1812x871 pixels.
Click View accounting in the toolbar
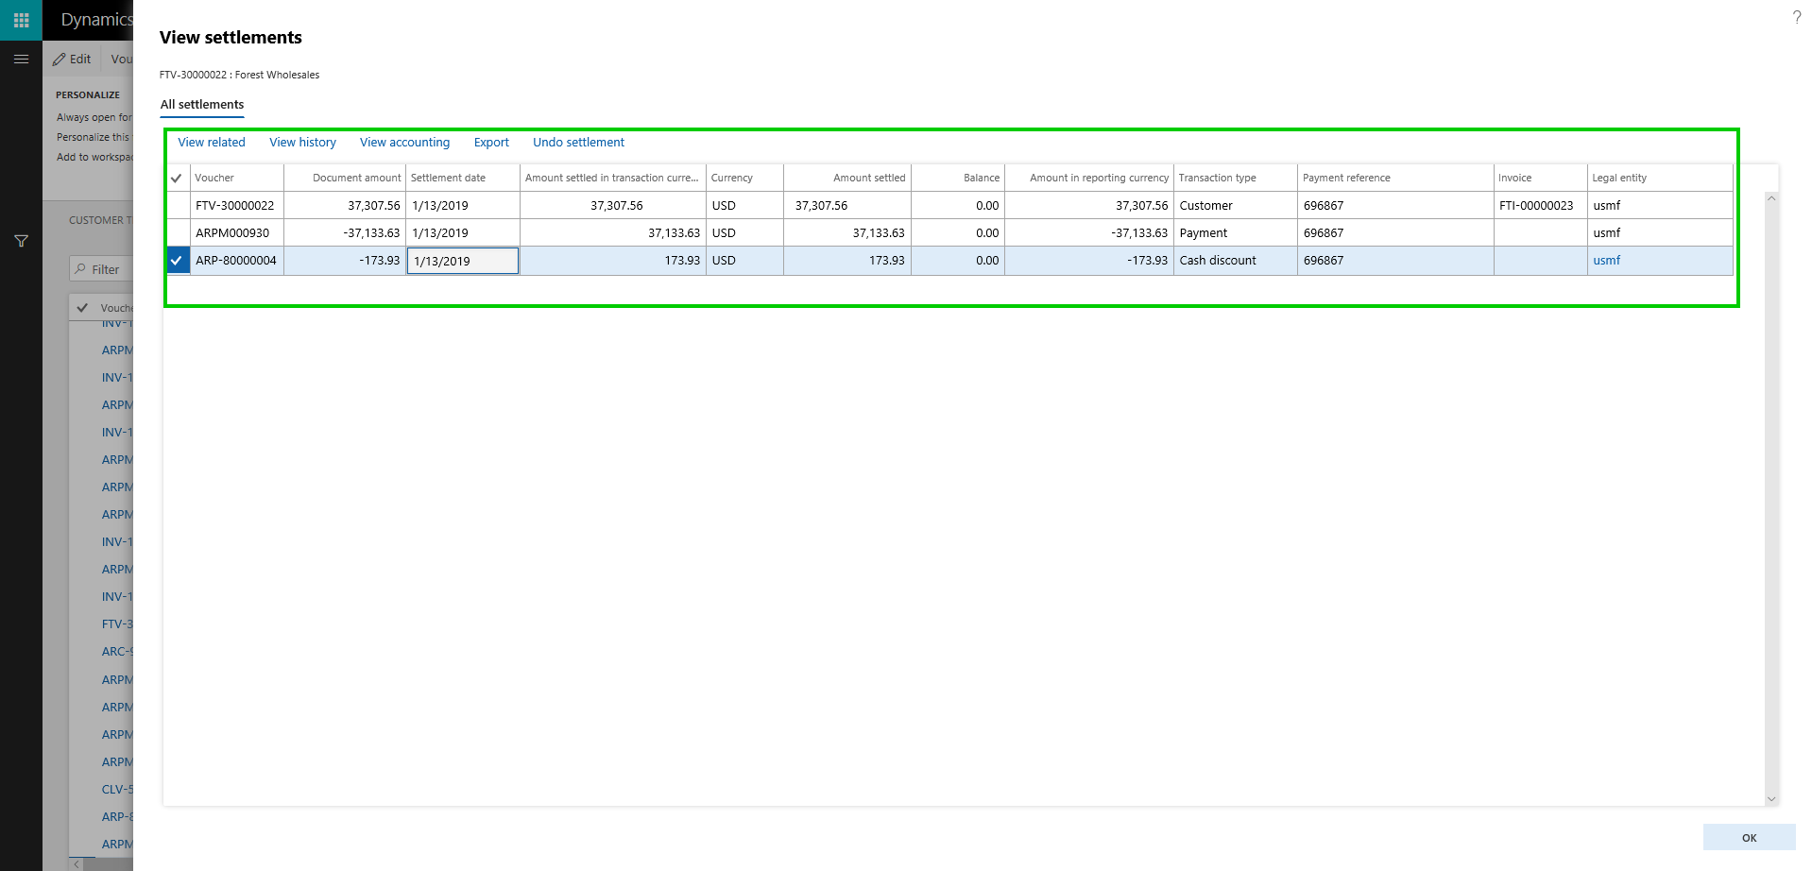point(404,143)
